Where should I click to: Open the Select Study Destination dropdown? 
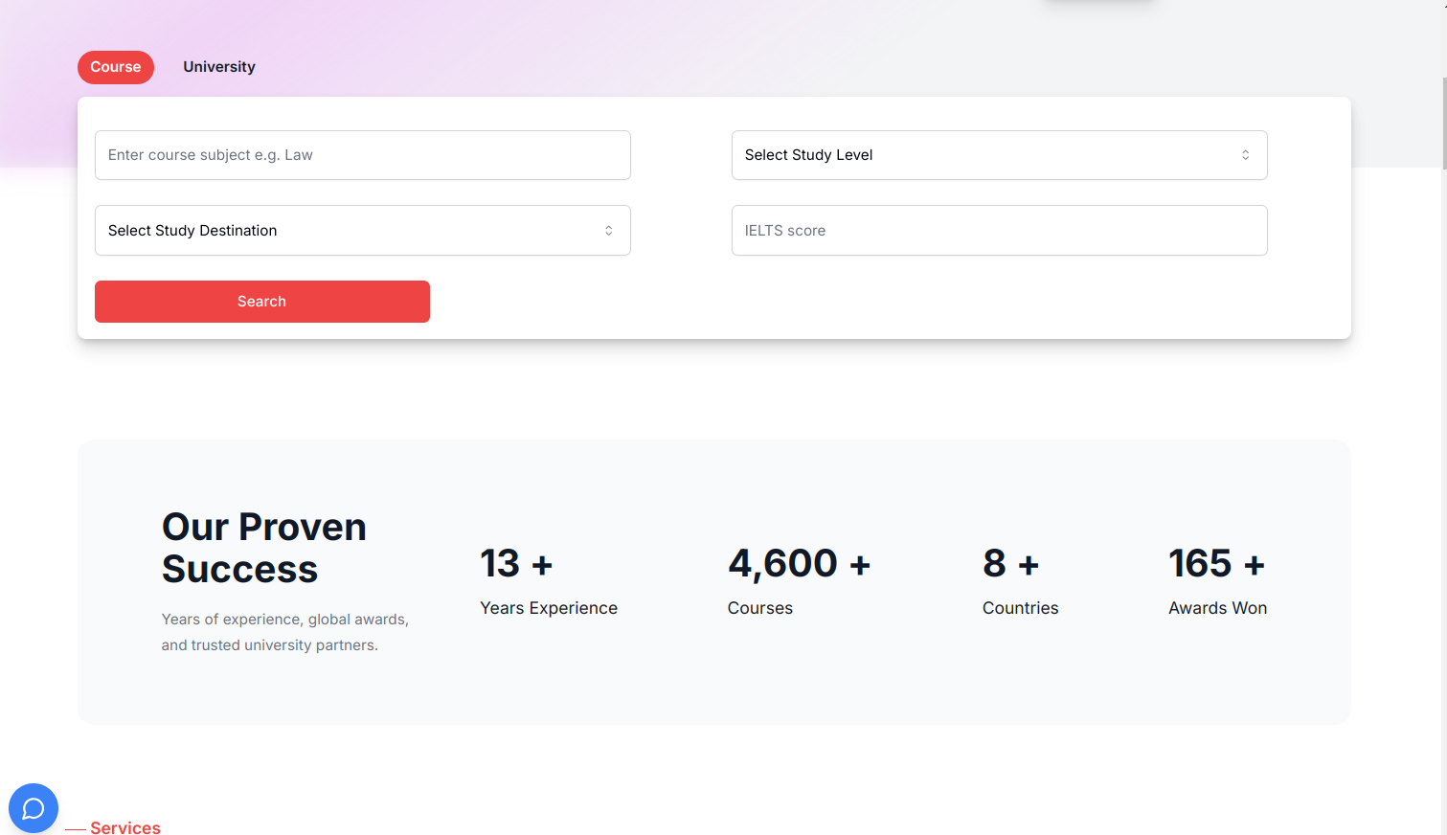click(x=362, y=230)
